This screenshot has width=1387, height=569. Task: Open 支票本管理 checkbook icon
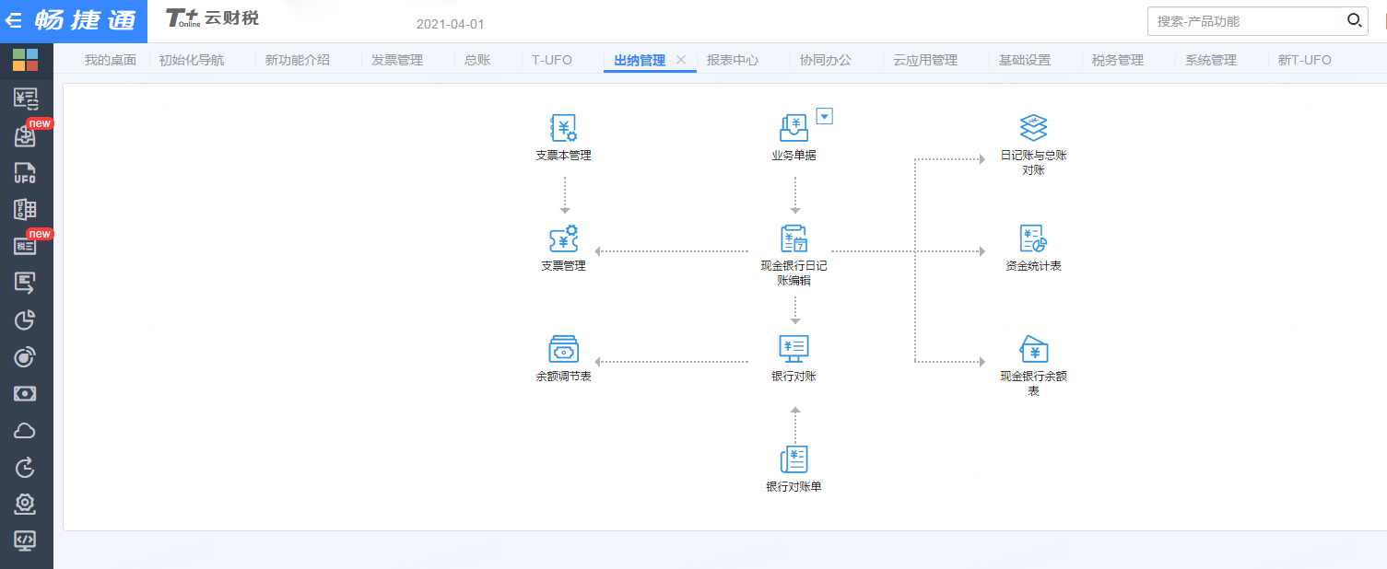[563, 128]
